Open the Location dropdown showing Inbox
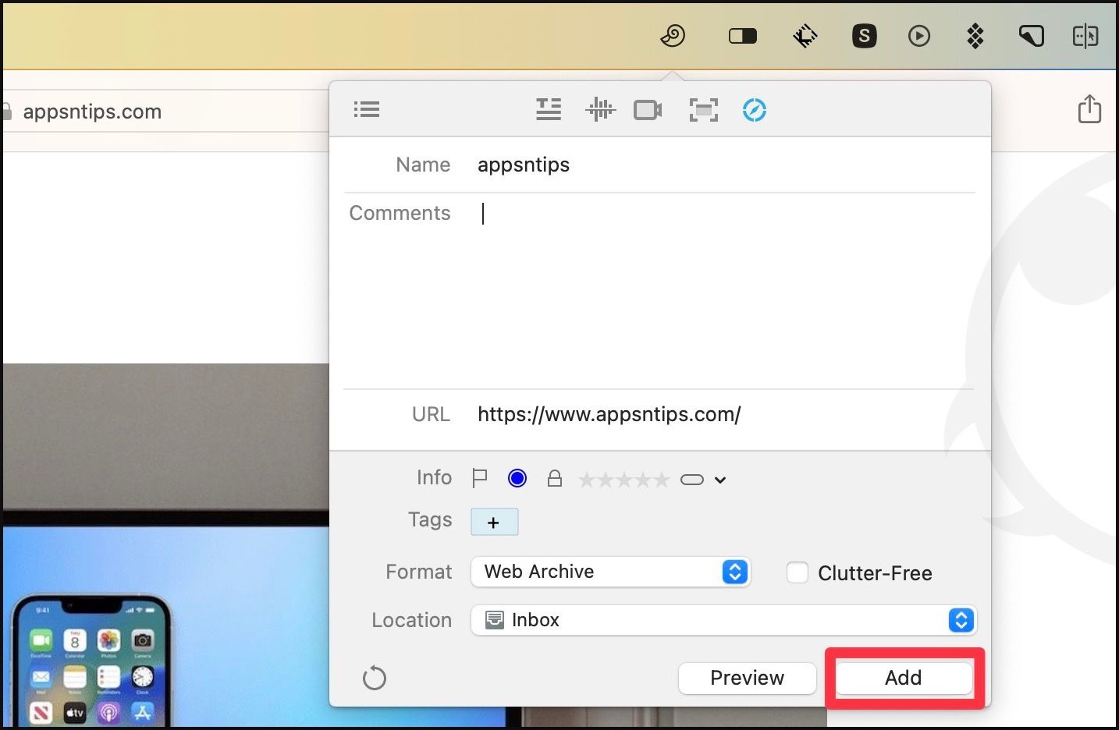The width and height of the screenshot is (1119, 730). coord(723,620)
